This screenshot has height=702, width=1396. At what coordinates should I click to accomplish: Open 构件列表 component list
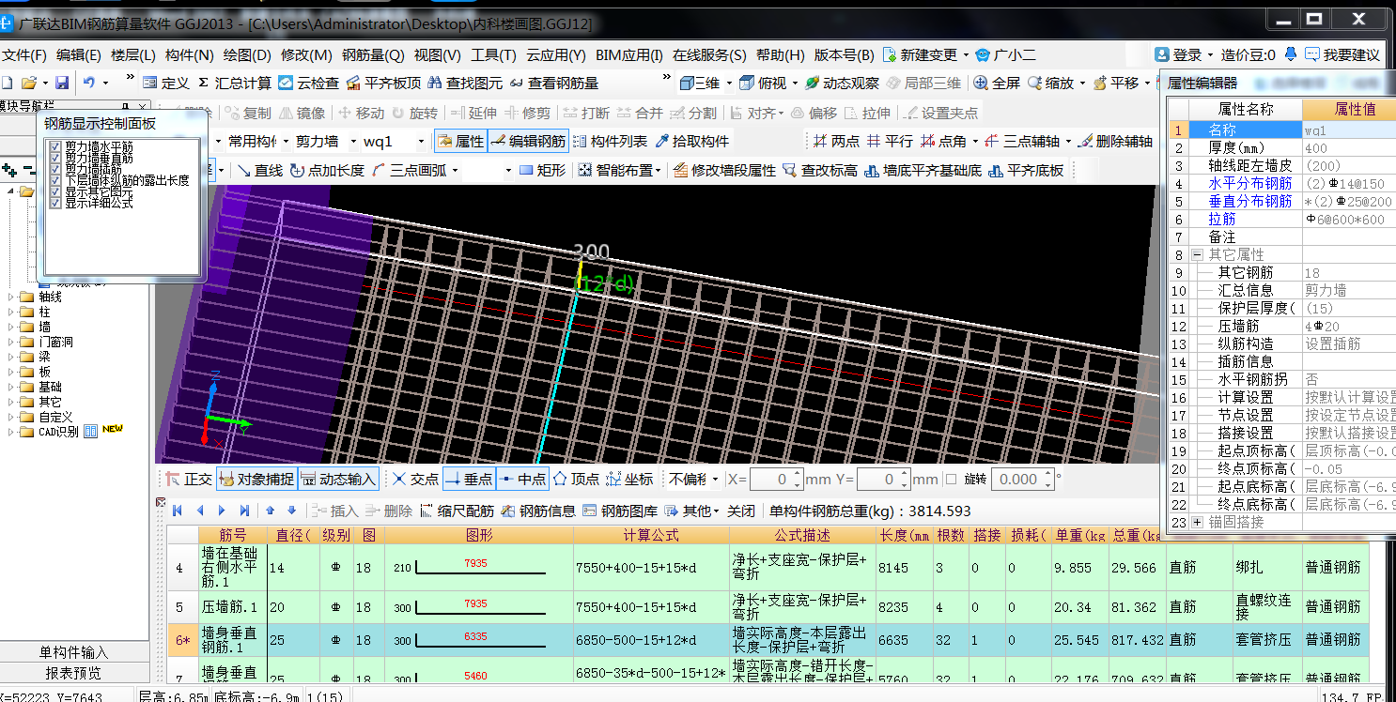point(610,141)
